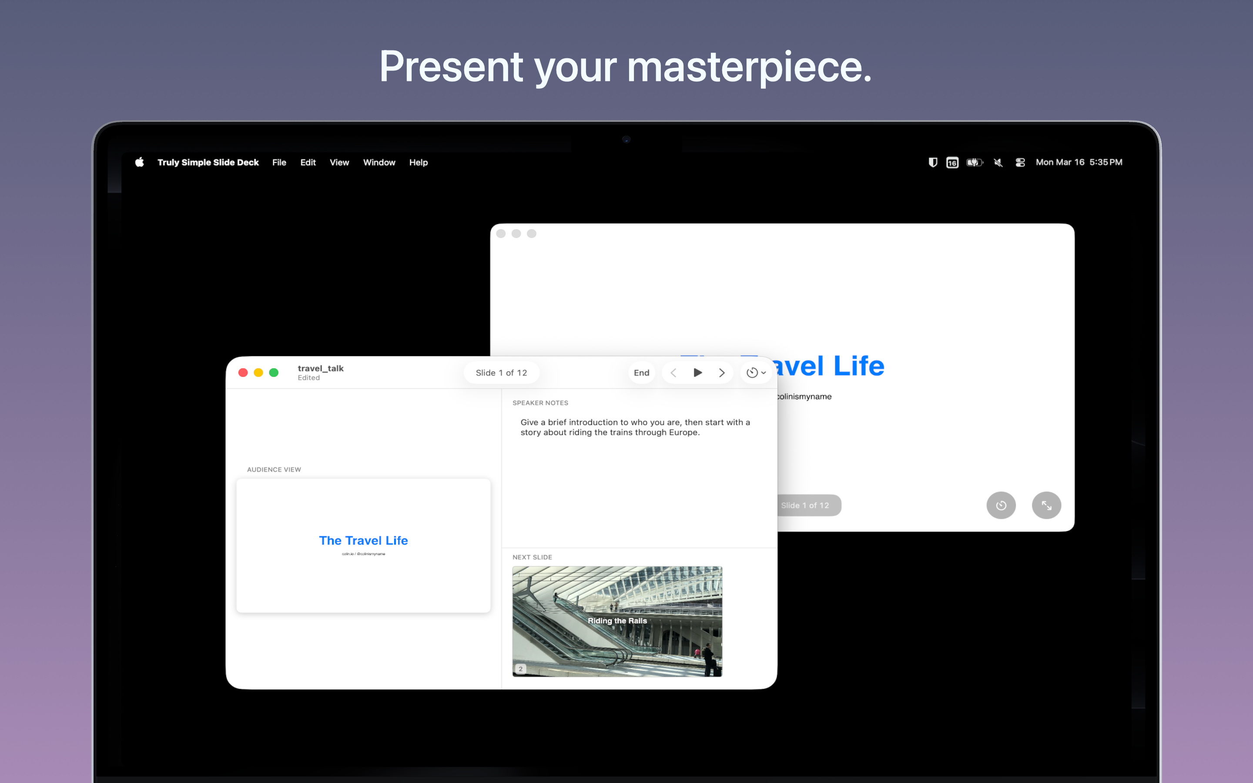Image resolution: width=1253 pixels, height=783 pixels.
Task: Open the Window menu
Action: [x=379, y=162]
